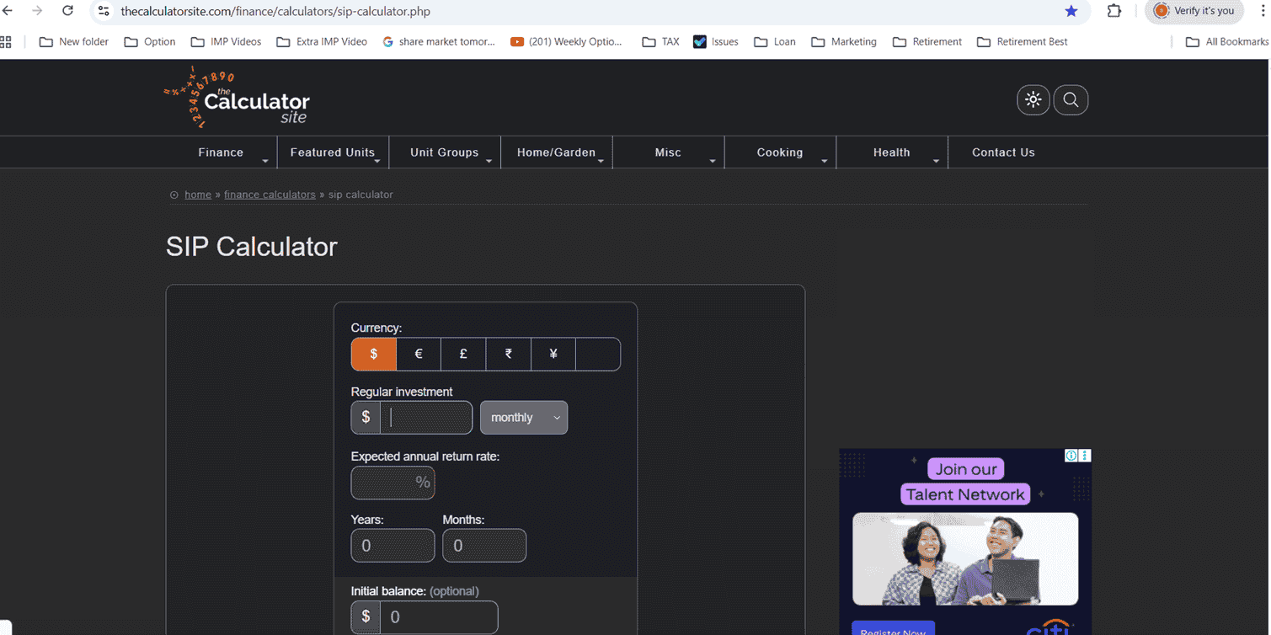Follow the finance calculators breadcrumb link
Image resolution: width=1271 pixels, height=635 pixels.
click(x=270, y=194)
